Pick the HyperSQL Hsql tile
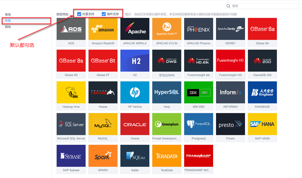Screen dimensions: 302x178 point(167,96)
